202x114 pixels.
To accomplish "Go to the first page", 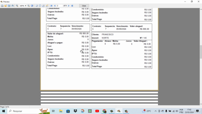I will pyautogui.click(x=51, y=6).
